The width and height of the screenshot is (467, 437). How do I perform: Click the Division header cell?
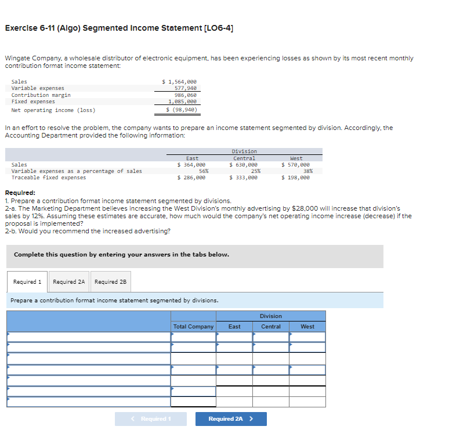270,316
